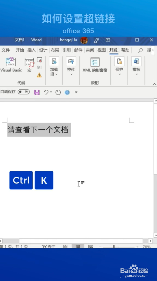Expand the Protect (保护) dropdown
This screenshot has height=281, width=157.
click(119, 66)
